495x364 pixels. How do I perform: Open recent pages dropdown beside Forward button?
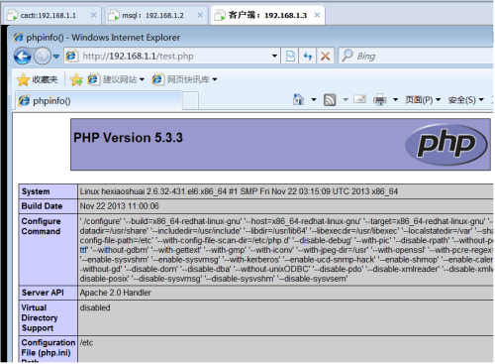[x=56, y=57]
